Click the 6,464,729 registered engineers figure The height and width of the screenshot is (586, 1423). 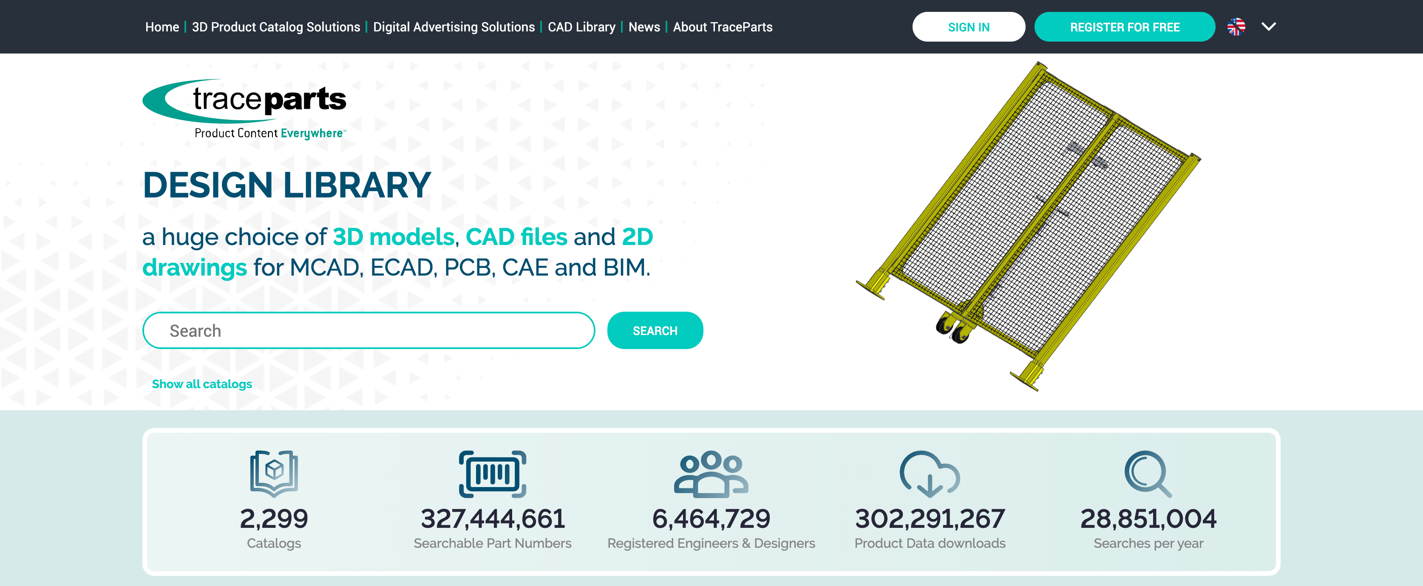point(711,518)
